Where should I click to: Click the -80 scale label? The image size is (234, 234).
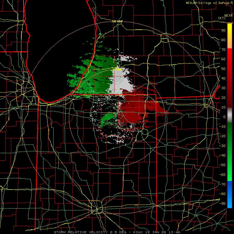(x=222, y=194)
